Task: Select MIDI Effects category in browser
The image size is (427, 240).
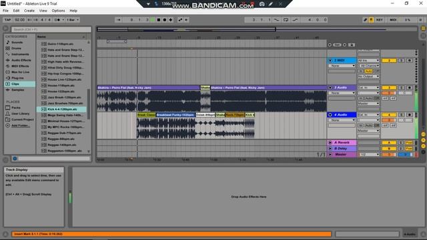Action: (x=20, y=66)
